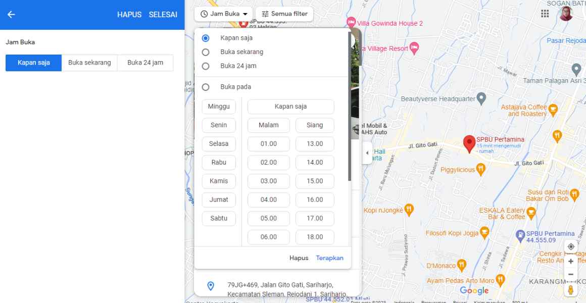Screen dimensions: 586x303
Task: Pick 15.00 hour button
Action: click(315, 181)
